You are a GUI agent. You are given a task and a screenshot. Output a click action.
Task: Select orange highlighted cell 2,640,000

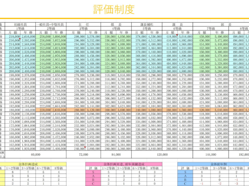(59, 110)
